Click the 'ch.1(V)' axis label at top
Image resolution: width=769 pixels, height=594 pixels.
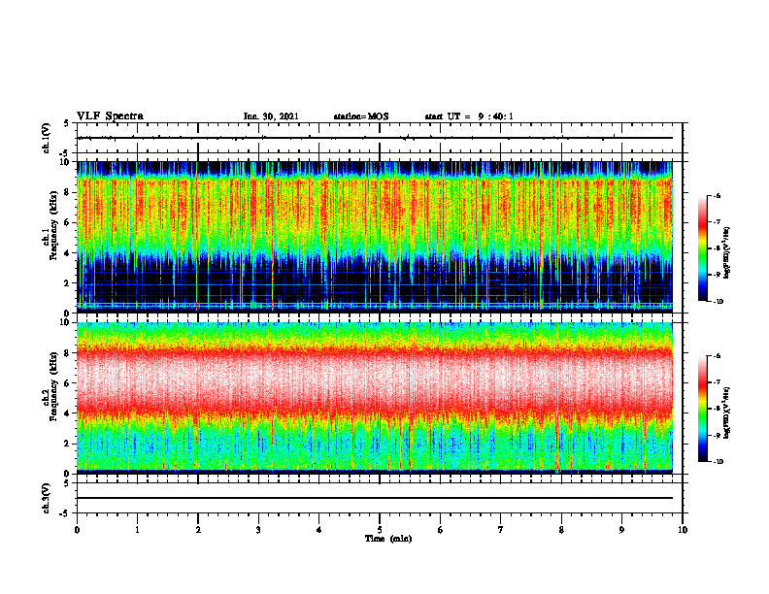[x=47, y=138]
